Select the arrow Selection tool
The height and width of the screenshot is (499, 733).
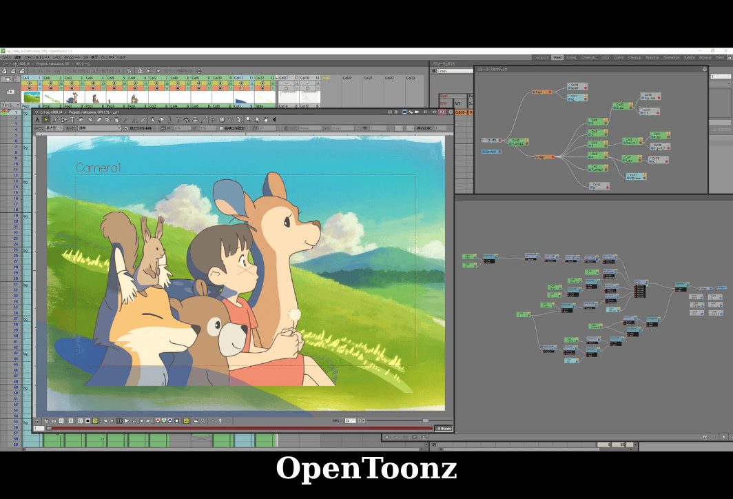pyautogui.click(x=46, y=120)
